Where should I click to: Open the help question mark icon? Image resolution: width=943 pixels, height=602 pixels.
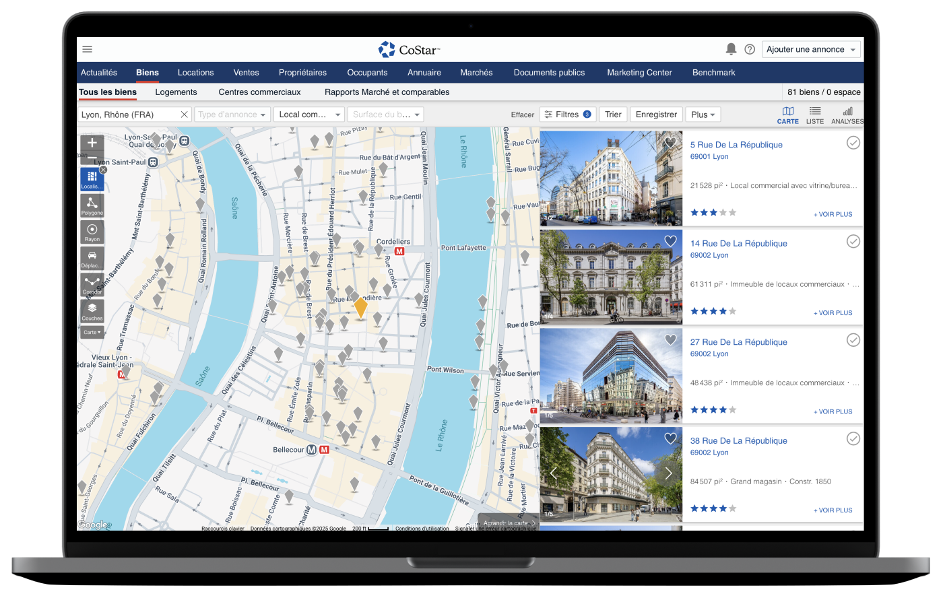point(750,49)
